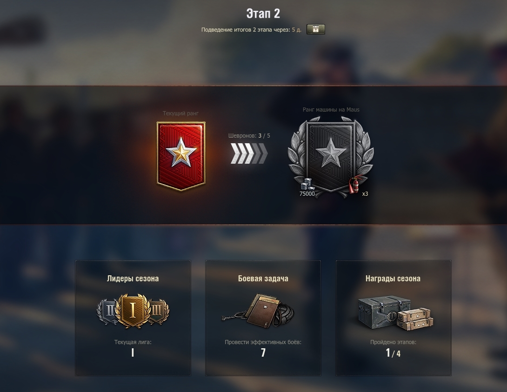This screenshot has height=392, width=507.
Task: Click the Текущий ранг label
Action: [x=180, y=113]
